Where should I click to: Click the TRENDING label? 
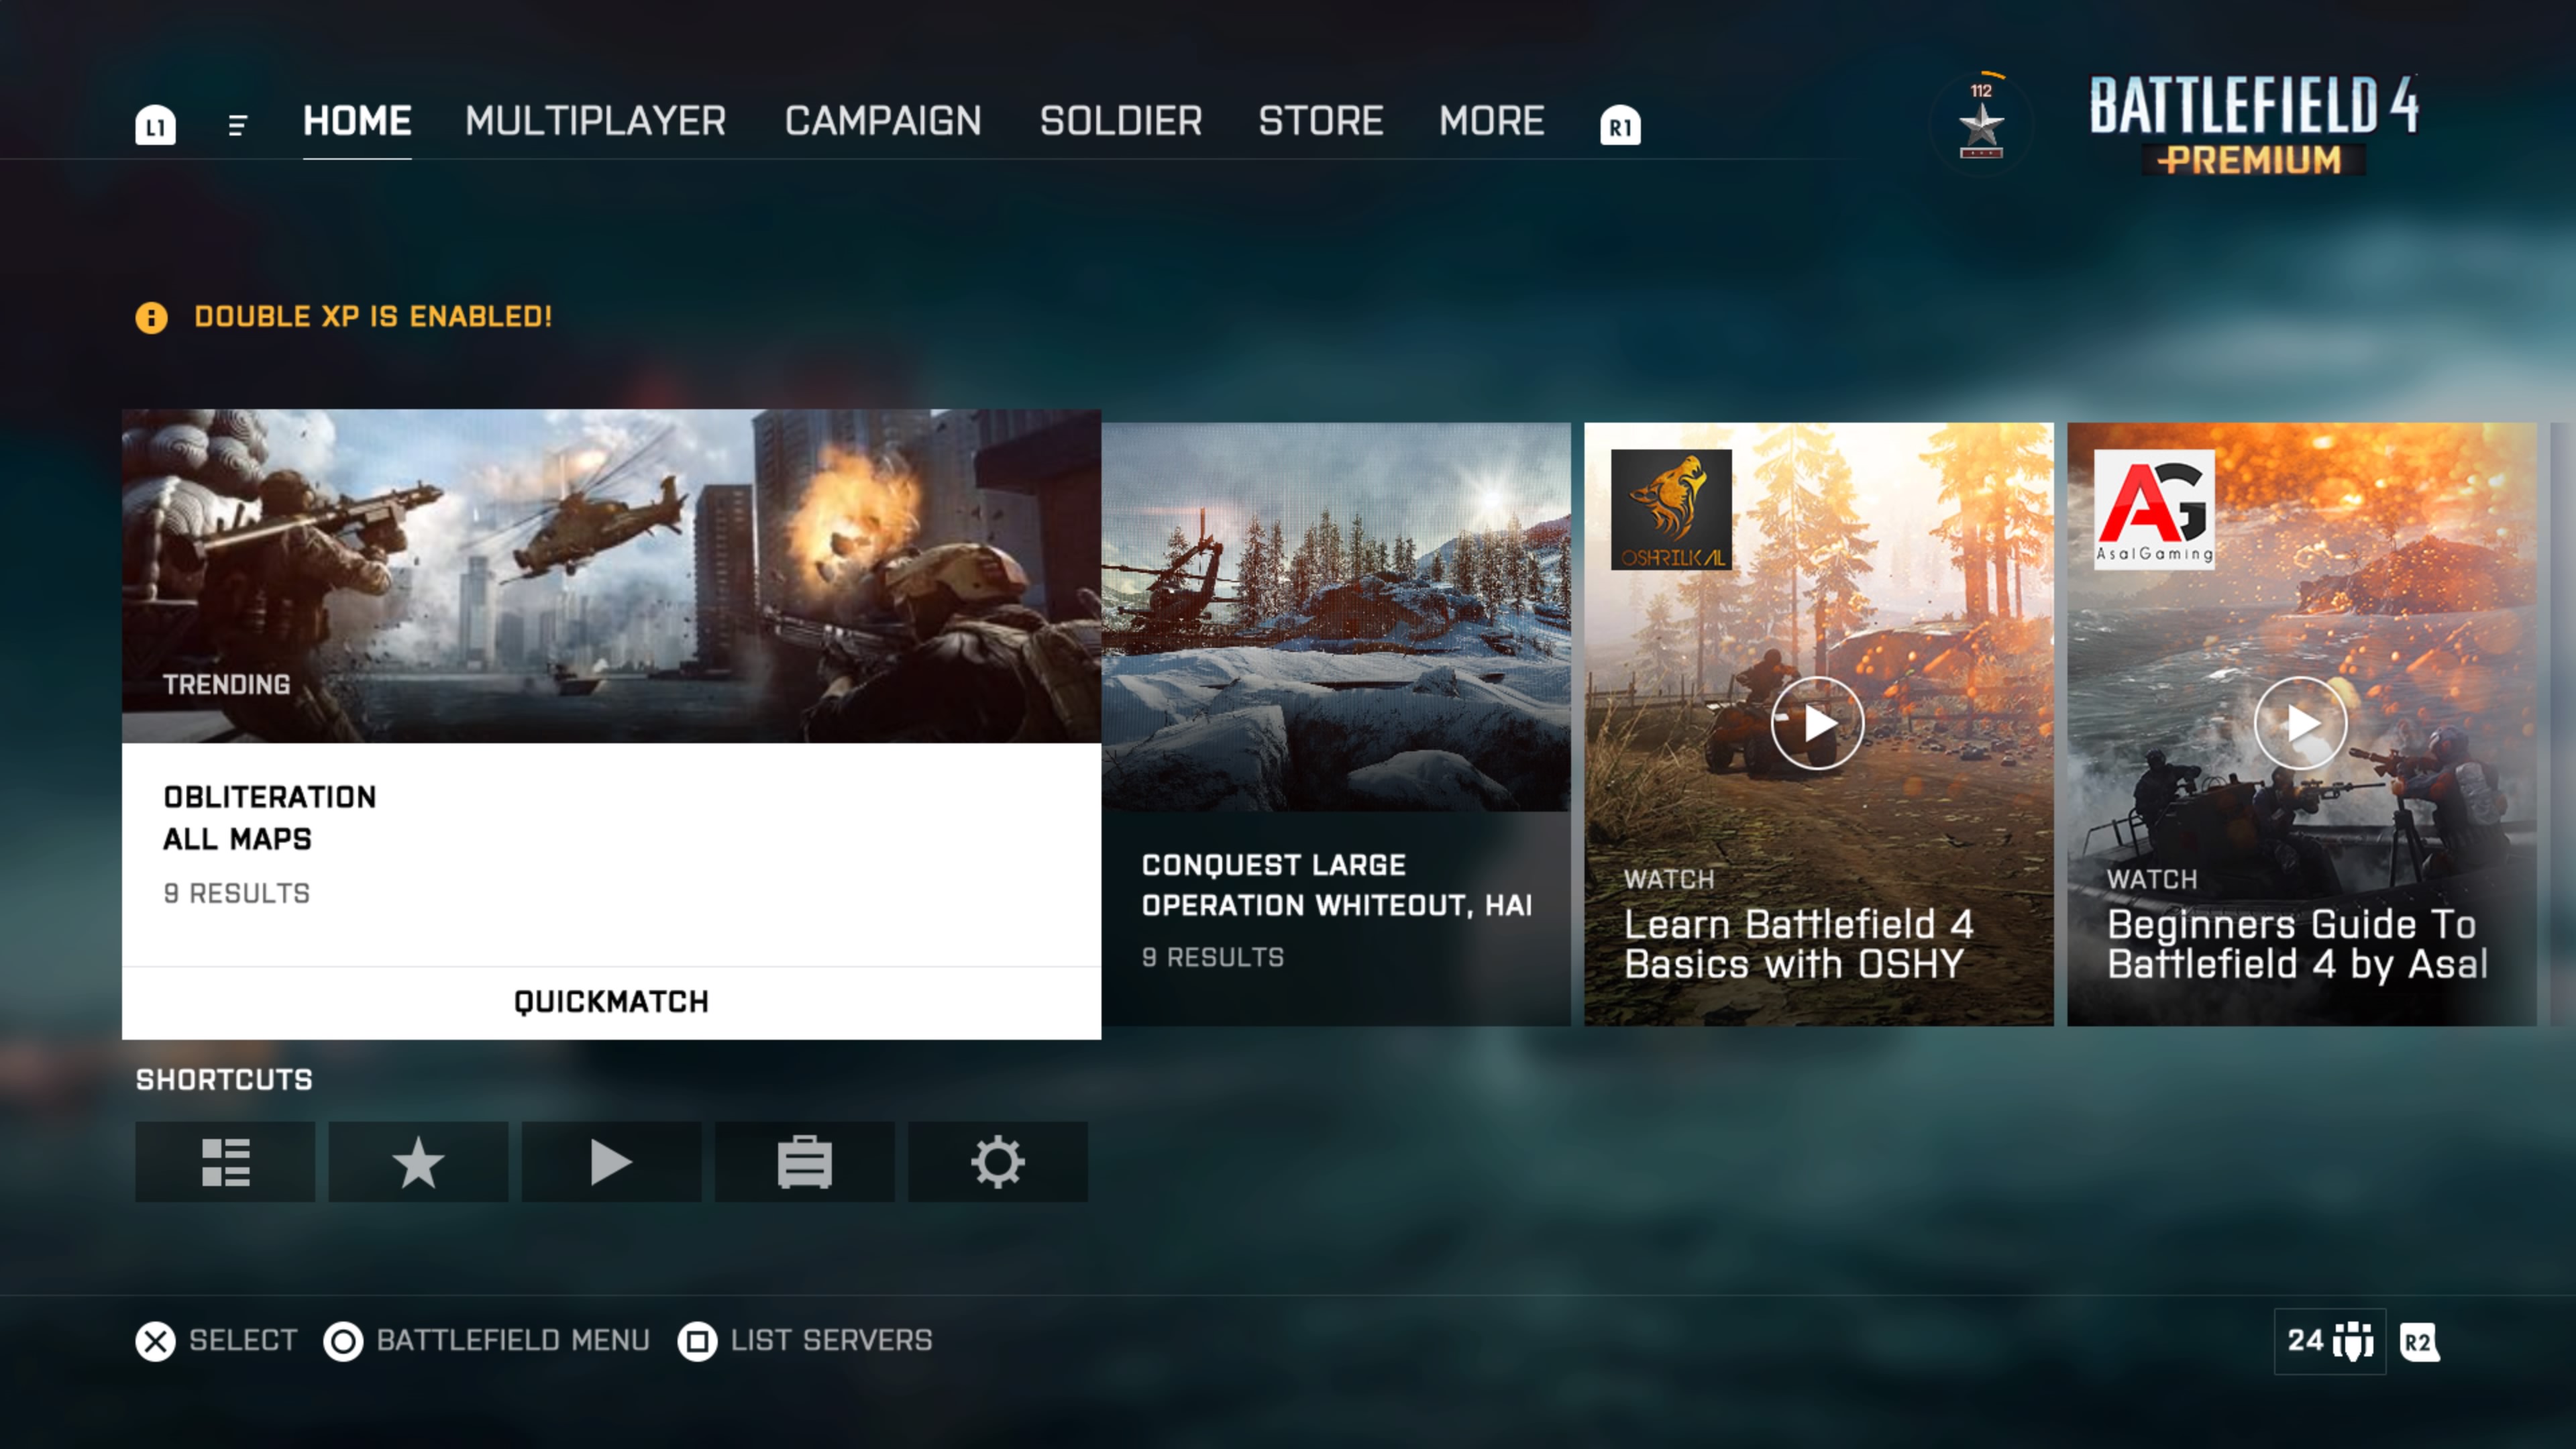tap(226, 685)
